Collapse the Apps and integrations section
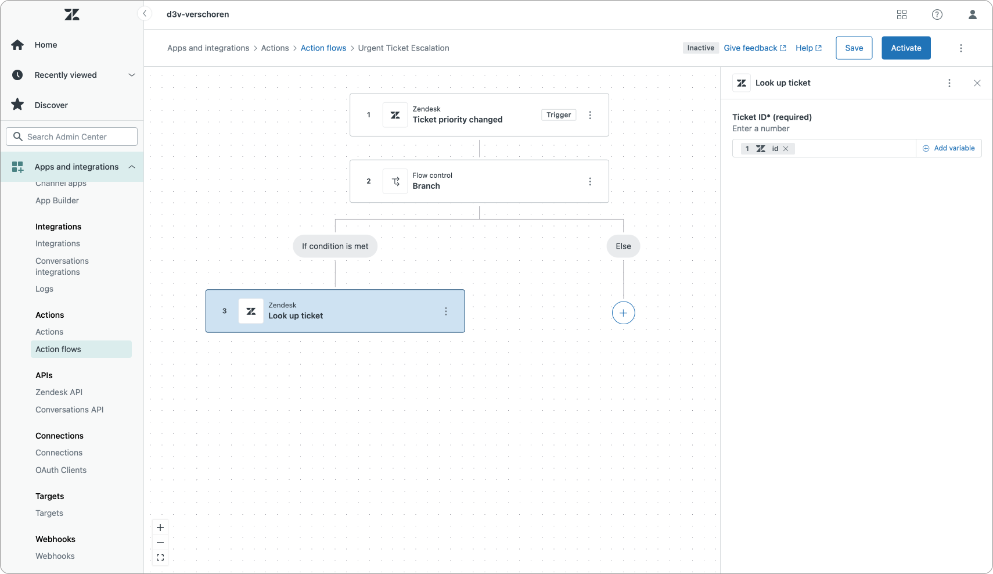The image size is (993, 574). (132, 167)
